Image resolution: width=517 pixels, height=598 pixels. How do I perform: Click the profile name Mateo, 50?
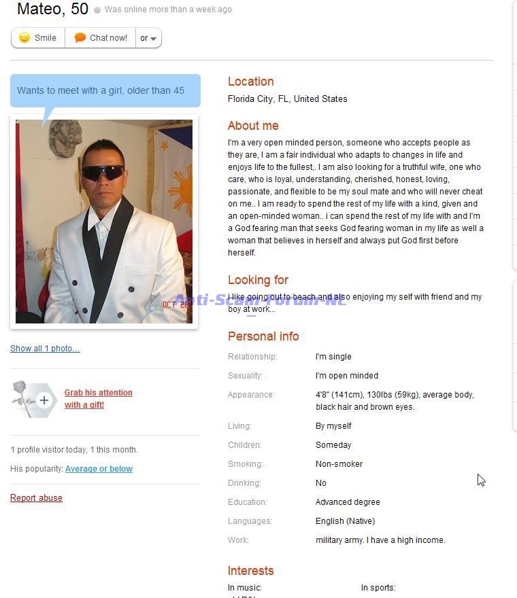52,9
